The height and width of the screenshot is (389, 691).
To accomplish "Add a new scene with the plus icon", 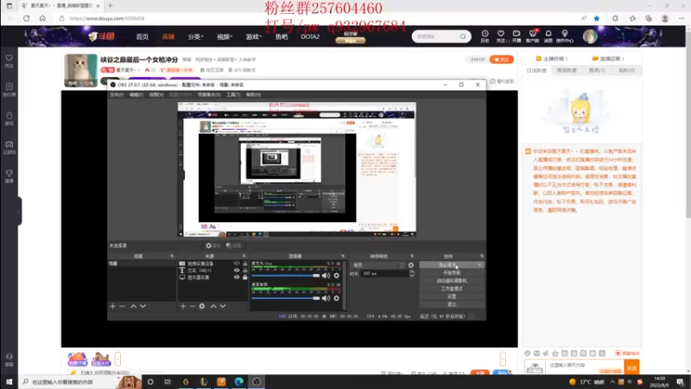I will [112, 306].
